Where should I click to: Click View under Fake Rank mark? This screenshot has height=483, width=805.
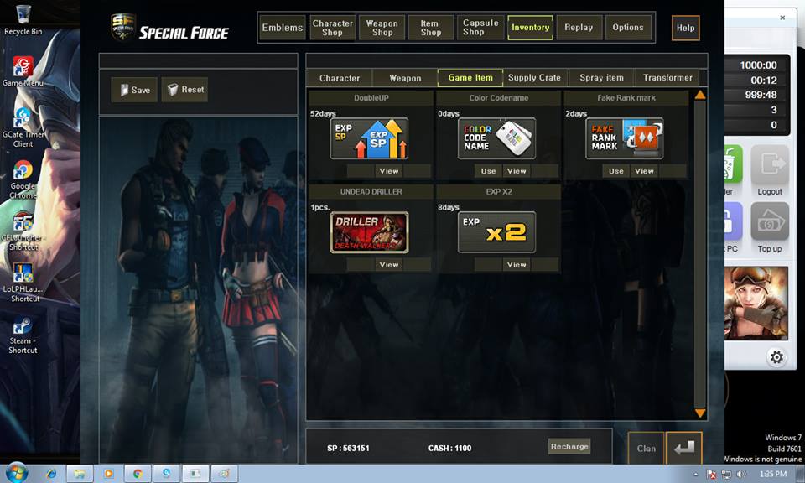(x=644, y=171)
